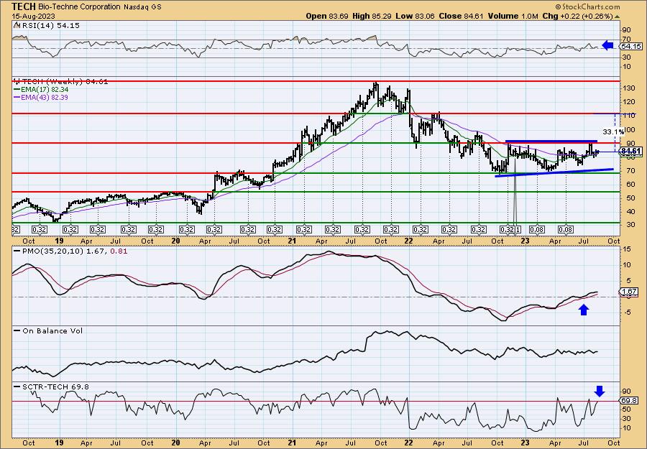
Task: Click the Bio-Techne Corporation company name
Action: (79, 7)
